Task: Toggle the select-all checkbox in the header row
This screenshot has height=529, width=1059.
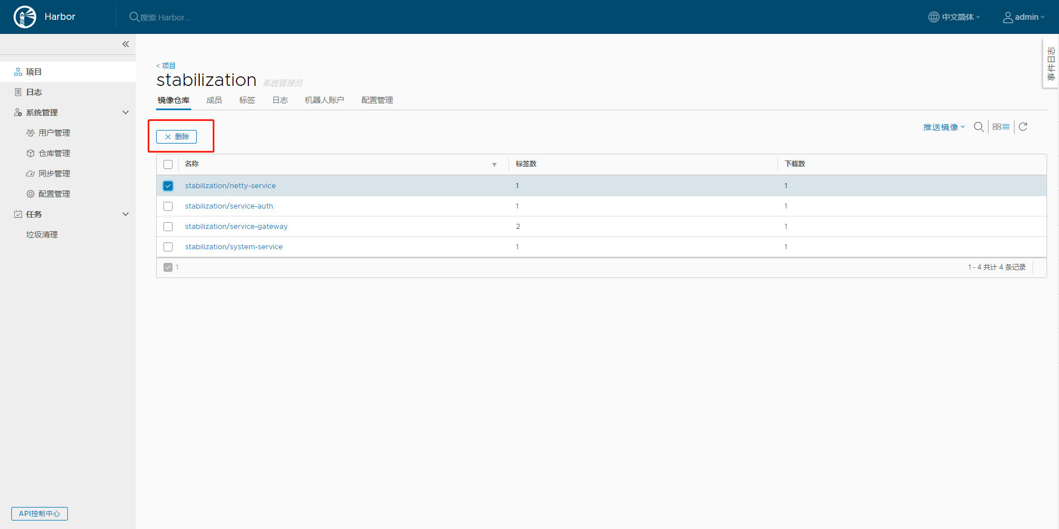Action: click(x=168, y=164)
